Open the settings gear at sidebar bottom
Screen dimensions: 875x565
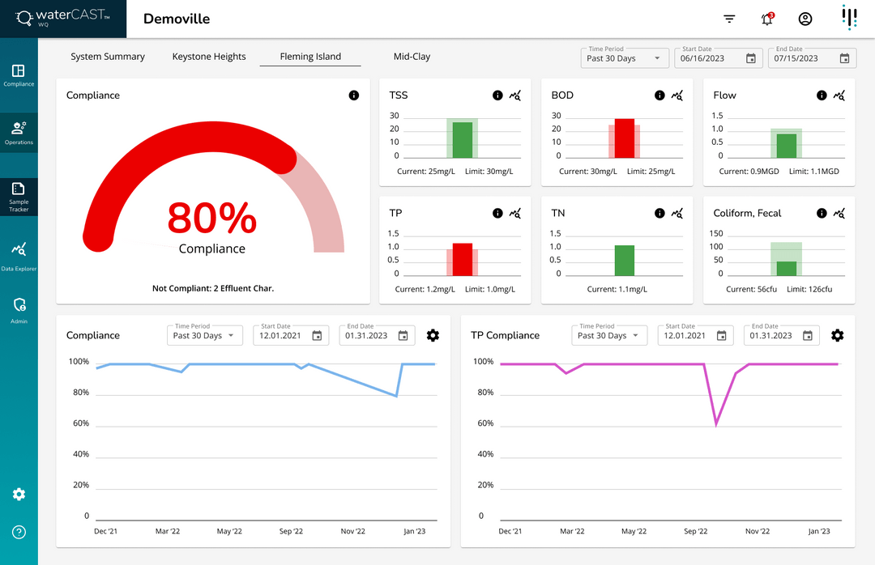[19, 494]
